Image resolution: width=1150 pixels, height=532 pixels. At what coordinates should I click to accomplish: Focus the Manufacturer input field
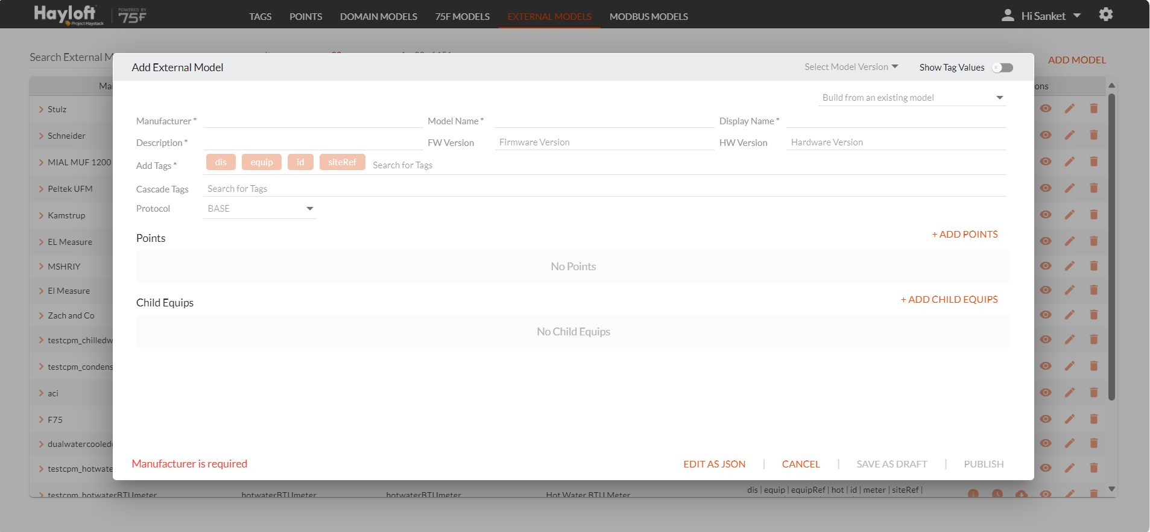[313, 121]
